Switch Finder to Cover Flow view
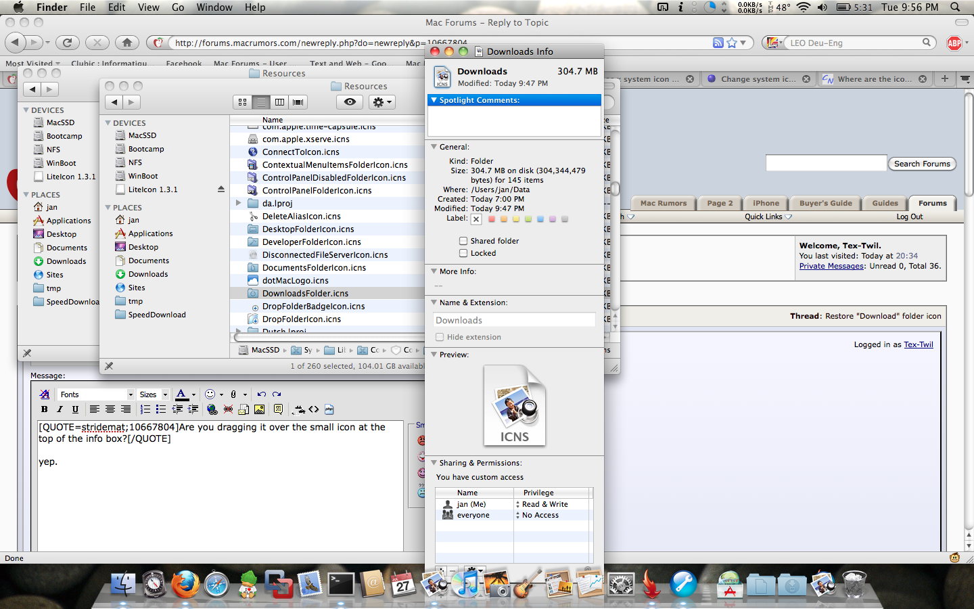This screenshot has width=974, height=609. coord(298,102)
